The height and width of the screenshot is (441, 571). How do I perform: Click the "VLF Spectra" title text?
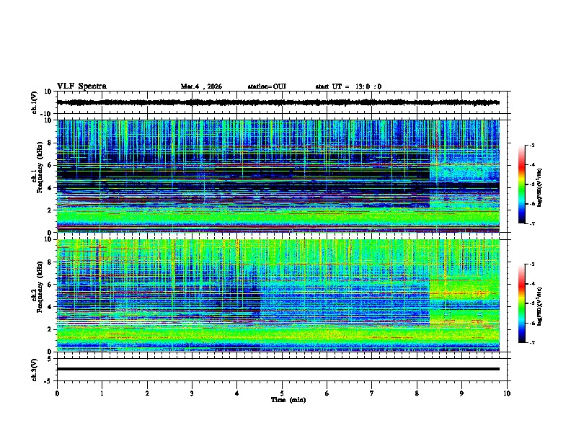[81, 86]
